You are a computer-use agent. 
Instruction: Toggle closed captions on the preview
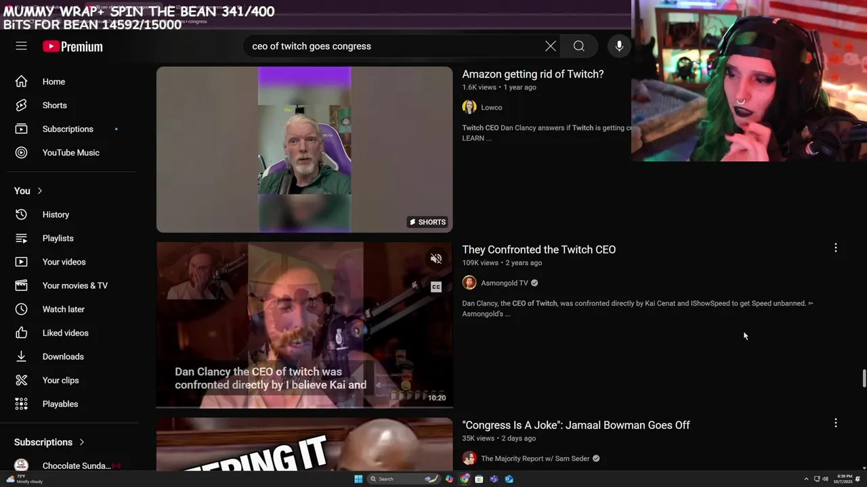click(436, 287)
